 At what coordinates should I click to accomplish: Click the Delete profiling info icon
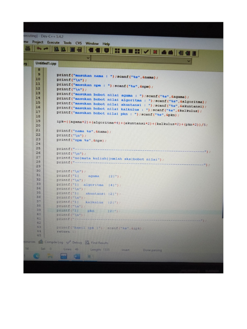(170, 52)
